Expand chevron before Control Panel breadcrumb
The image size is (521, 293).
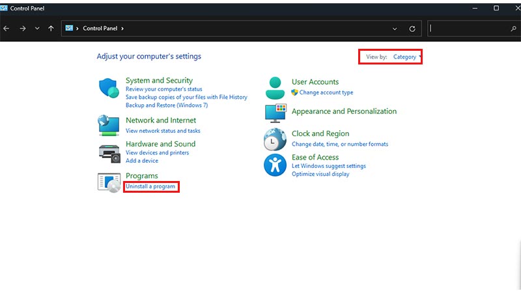coord(77,29)
